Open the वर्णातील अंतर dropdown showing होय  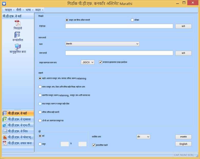143,137
